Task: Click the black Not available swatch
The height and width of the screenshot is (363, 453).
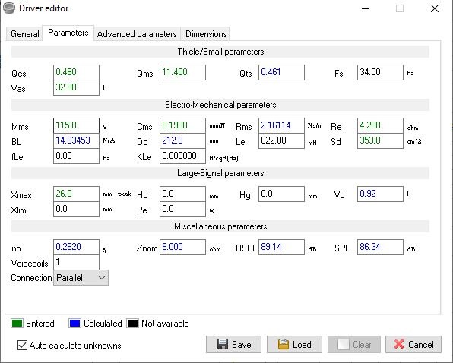Action: click(x=132, y=324)
